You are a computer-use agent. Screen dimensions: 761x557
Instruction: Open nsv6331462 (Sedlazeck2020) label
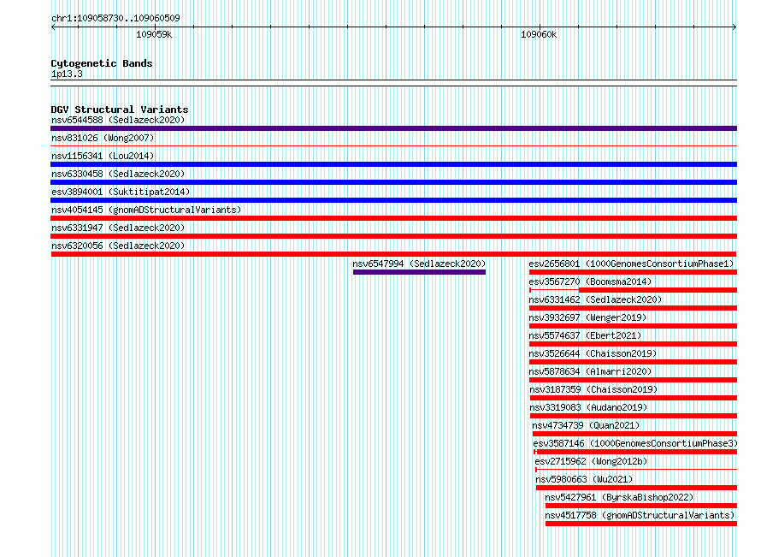595,299
